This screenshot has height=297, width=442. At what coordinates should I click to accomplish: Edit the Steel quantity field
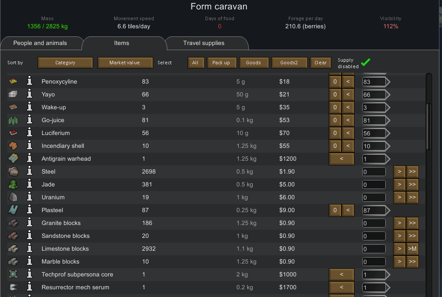374,172
